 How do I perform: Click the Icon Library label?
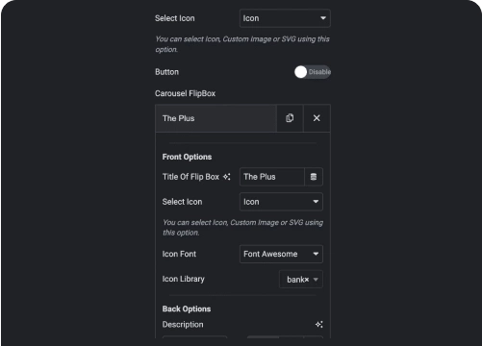click(x=183, y=279)
